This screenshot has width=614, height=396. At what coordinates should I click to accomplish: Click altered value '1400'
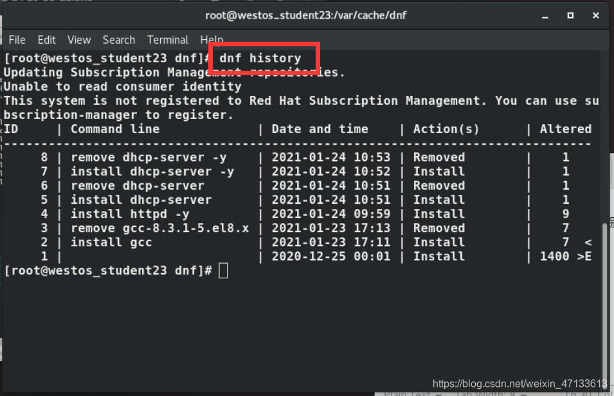pyautogui.click(x=554, y=256)
